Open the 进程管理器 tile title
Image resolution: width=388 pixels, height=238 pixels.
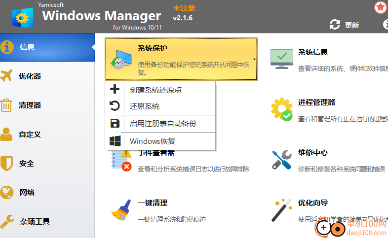click(316, 102)
